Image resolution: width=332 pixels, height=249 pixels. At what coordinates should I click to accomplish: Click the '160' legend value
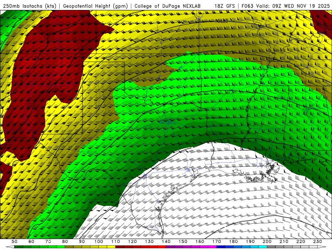[x=200, y=242]
